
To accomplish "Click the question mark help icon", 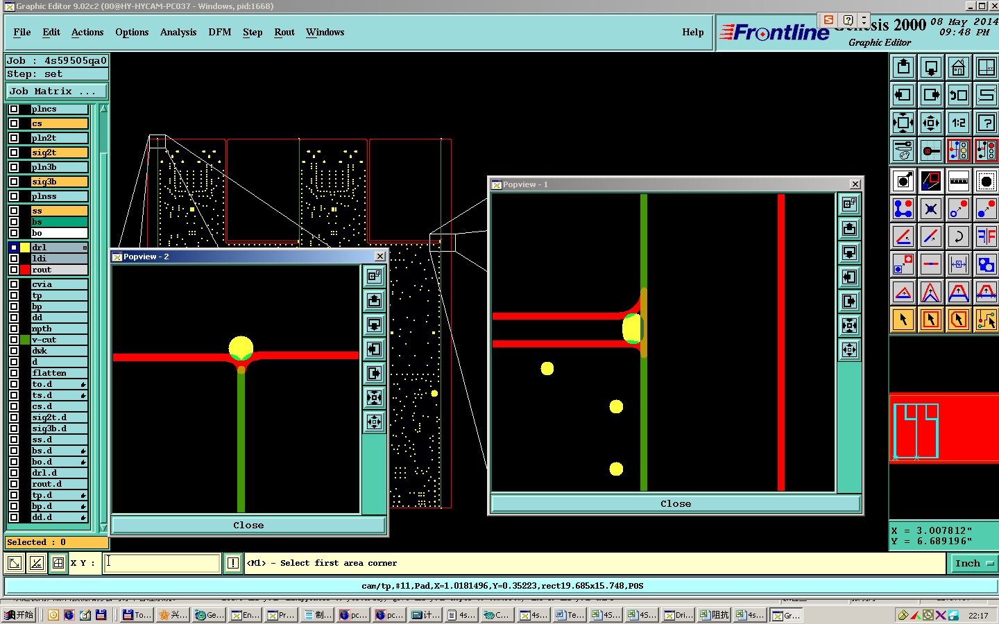I will (x=986, y=123).
